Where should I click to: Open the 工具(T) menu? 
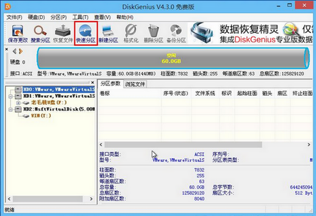pyautogui.click(x=80, y=17)
